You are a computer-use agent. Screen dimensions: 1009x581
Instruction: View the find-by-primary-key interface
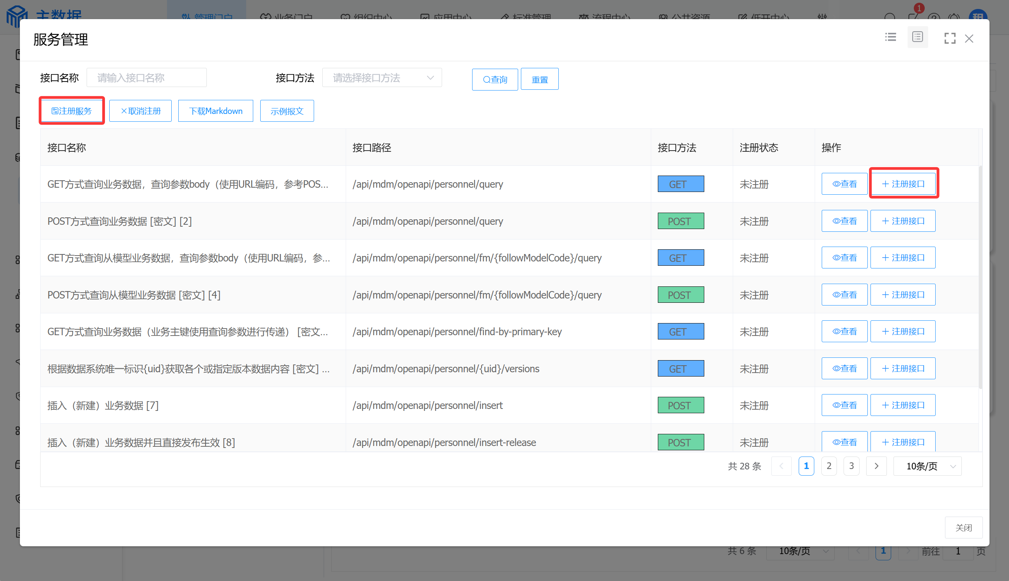click(x=844, y=332)
